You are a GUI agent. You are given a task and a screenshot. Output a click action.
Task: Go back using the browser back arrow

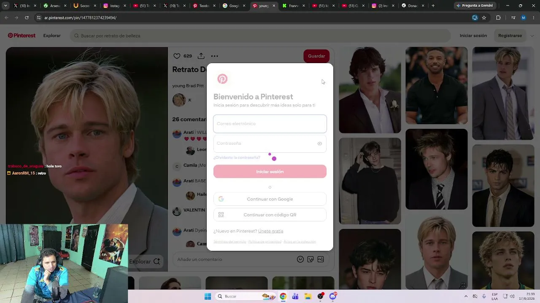point(6,18)
